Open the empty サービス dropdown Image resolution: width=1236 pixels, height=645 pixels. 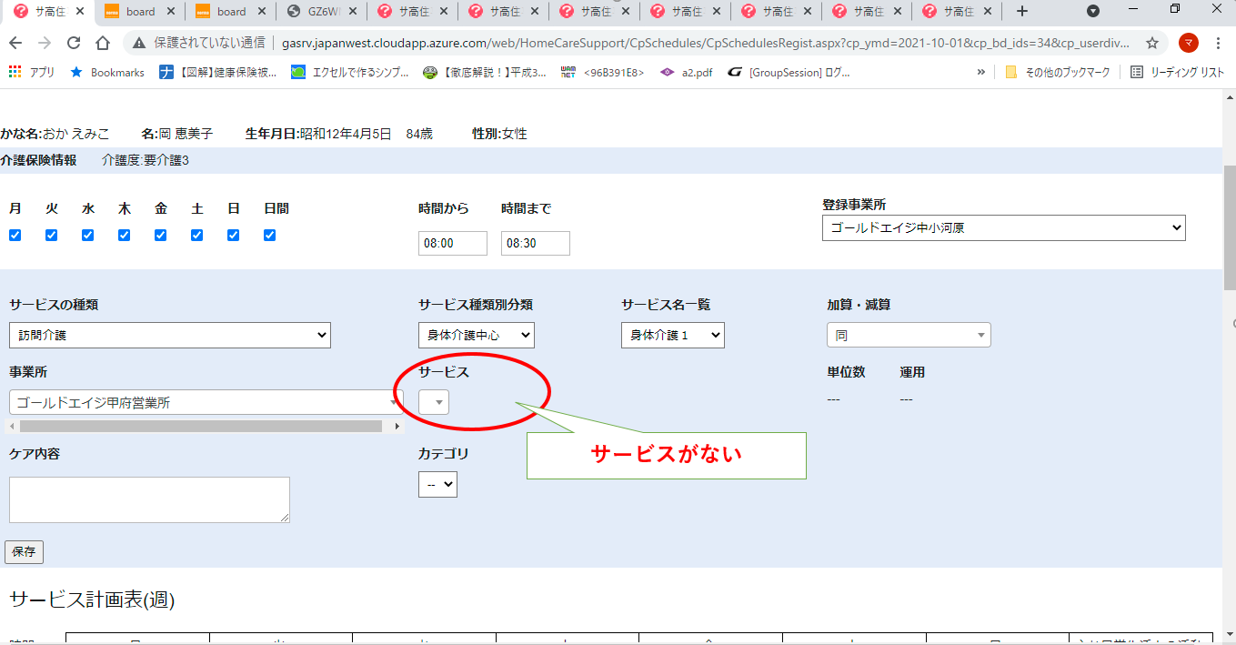tap(434, 401)
